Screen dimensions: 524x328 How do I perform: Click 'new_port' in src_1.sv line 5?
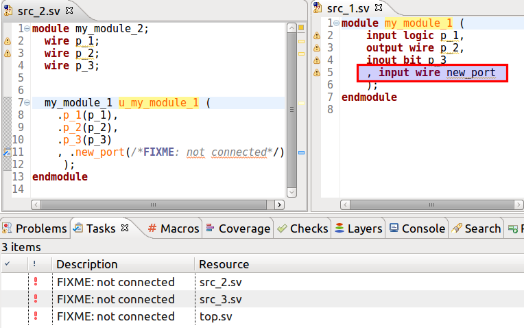pyautogui.click(x=471, y=73)
